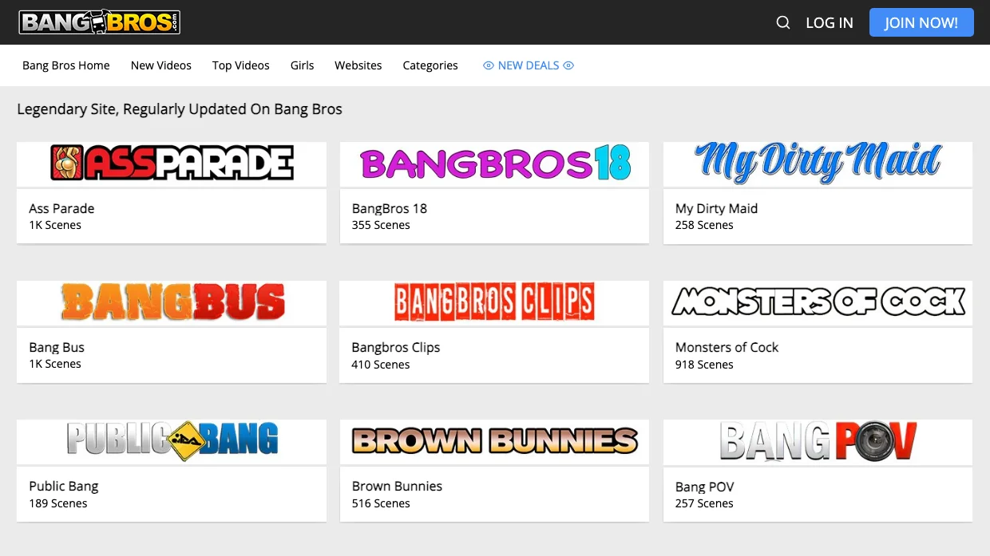Open the Top Videos menu item
The width and height of the screenshot is (990, 556).
tap(241, 65)
